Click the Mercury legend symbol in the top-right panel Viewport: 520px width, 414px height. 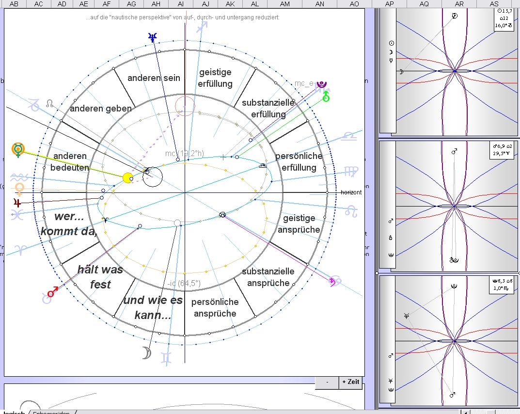point(391,61)
